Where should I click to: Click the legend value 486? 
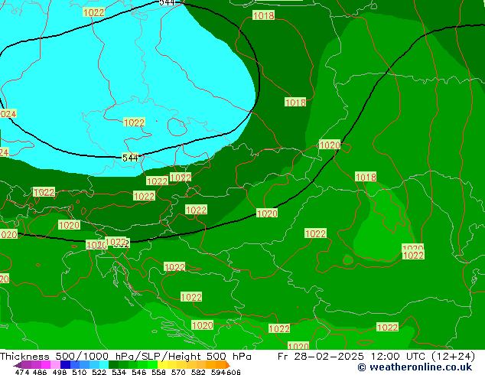click(40, 372)
